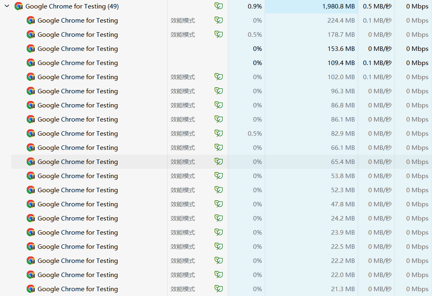Click the Chrome icon in the 65.4 MB row
This screenshot has height=296, width=441.
[x=31, y=162]
